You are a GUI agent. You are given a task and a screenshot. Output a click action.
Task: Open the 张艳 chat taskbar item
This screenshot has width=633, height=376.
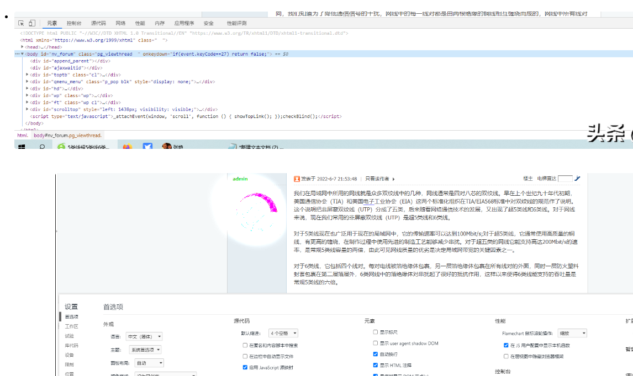click(x=172, y=146)
